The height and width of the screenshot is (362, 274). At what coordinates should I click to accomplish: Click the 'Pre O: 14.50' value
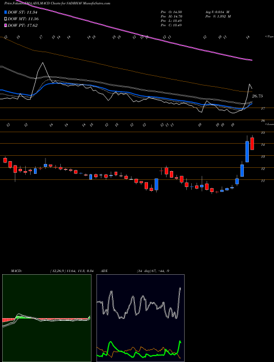[171, 12]
